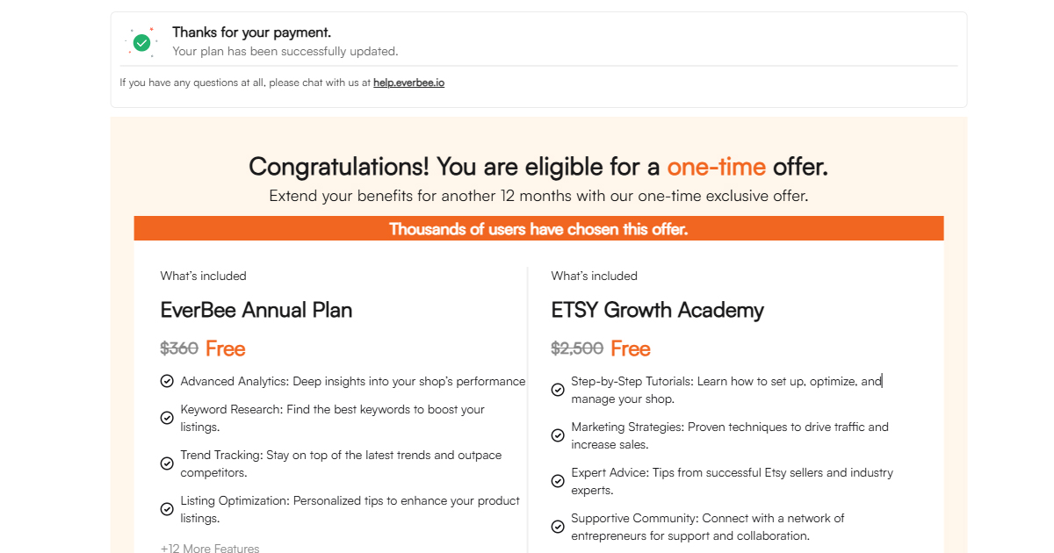Expand the +12 More Features list
Screen dimensions: 1054x553
coord(210,549)
